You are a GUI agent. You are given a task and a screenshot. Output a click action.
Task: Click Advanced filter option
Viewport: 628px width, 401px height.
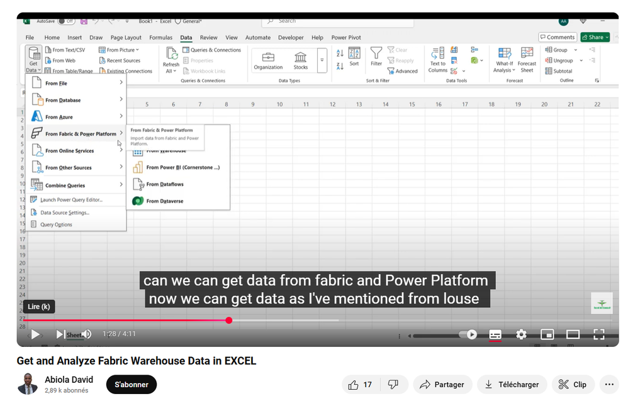coord(403,71)
